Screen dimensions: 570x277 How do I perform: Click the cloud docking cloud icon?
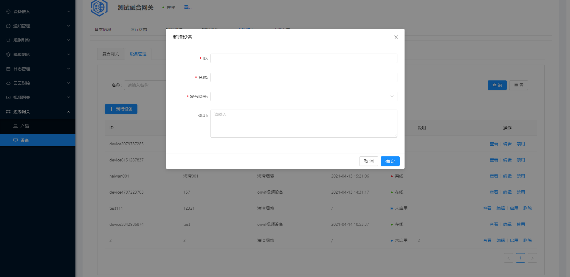8,83
